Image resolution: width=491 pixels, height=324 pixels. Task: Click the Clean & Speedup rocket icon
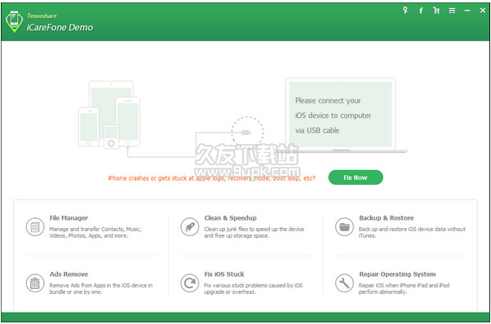point(190,227)
